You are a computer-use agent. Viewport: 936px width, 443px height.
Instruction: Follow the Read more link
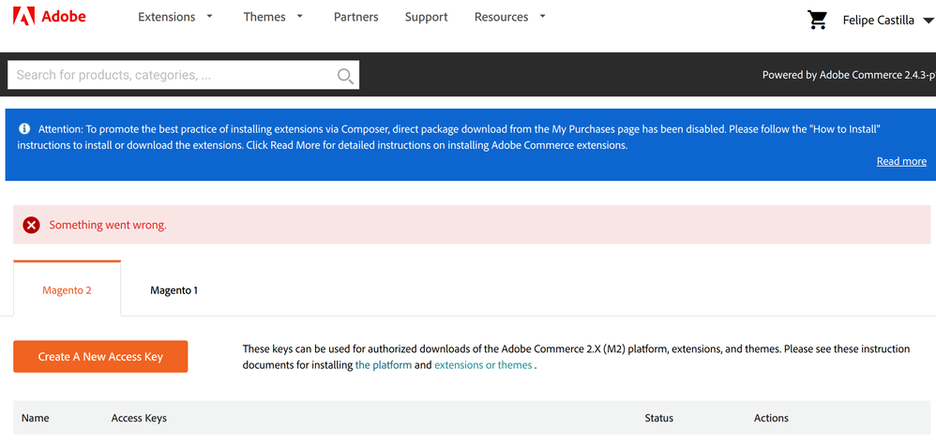pyautogui.click(x=900, y=161)
